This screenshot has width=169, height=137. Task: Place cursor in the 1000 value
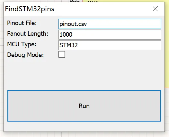tap(66, 35)
